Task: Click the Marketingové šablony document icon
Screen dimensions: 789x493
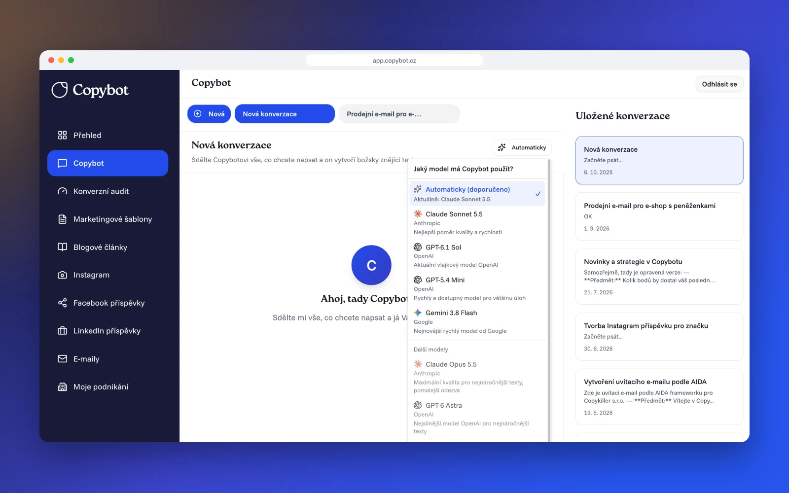Action: coord(62,219)
